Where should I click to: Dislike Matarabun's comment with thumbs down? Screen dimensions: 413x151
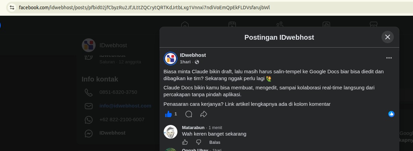[x=199, y=142]
